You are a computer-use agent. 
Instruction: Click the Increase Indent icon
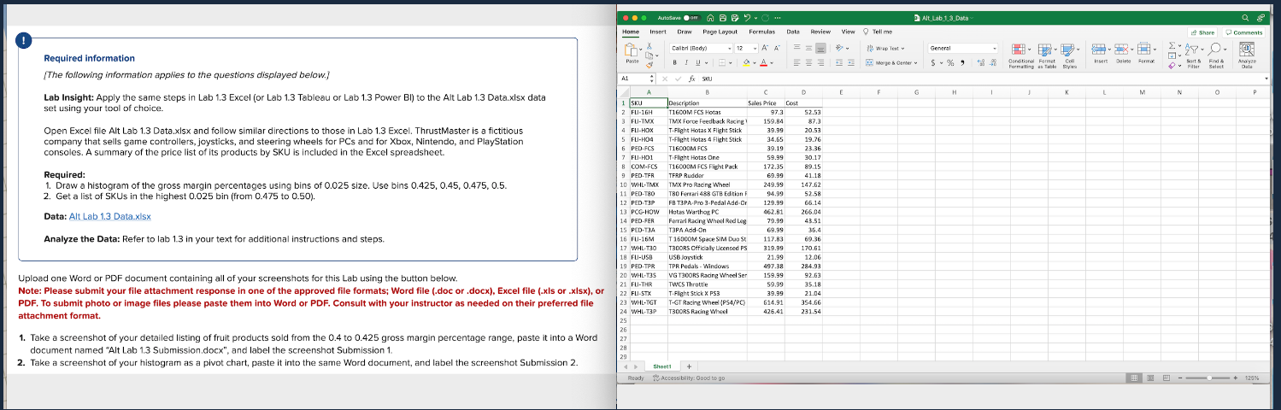point(850,62)
